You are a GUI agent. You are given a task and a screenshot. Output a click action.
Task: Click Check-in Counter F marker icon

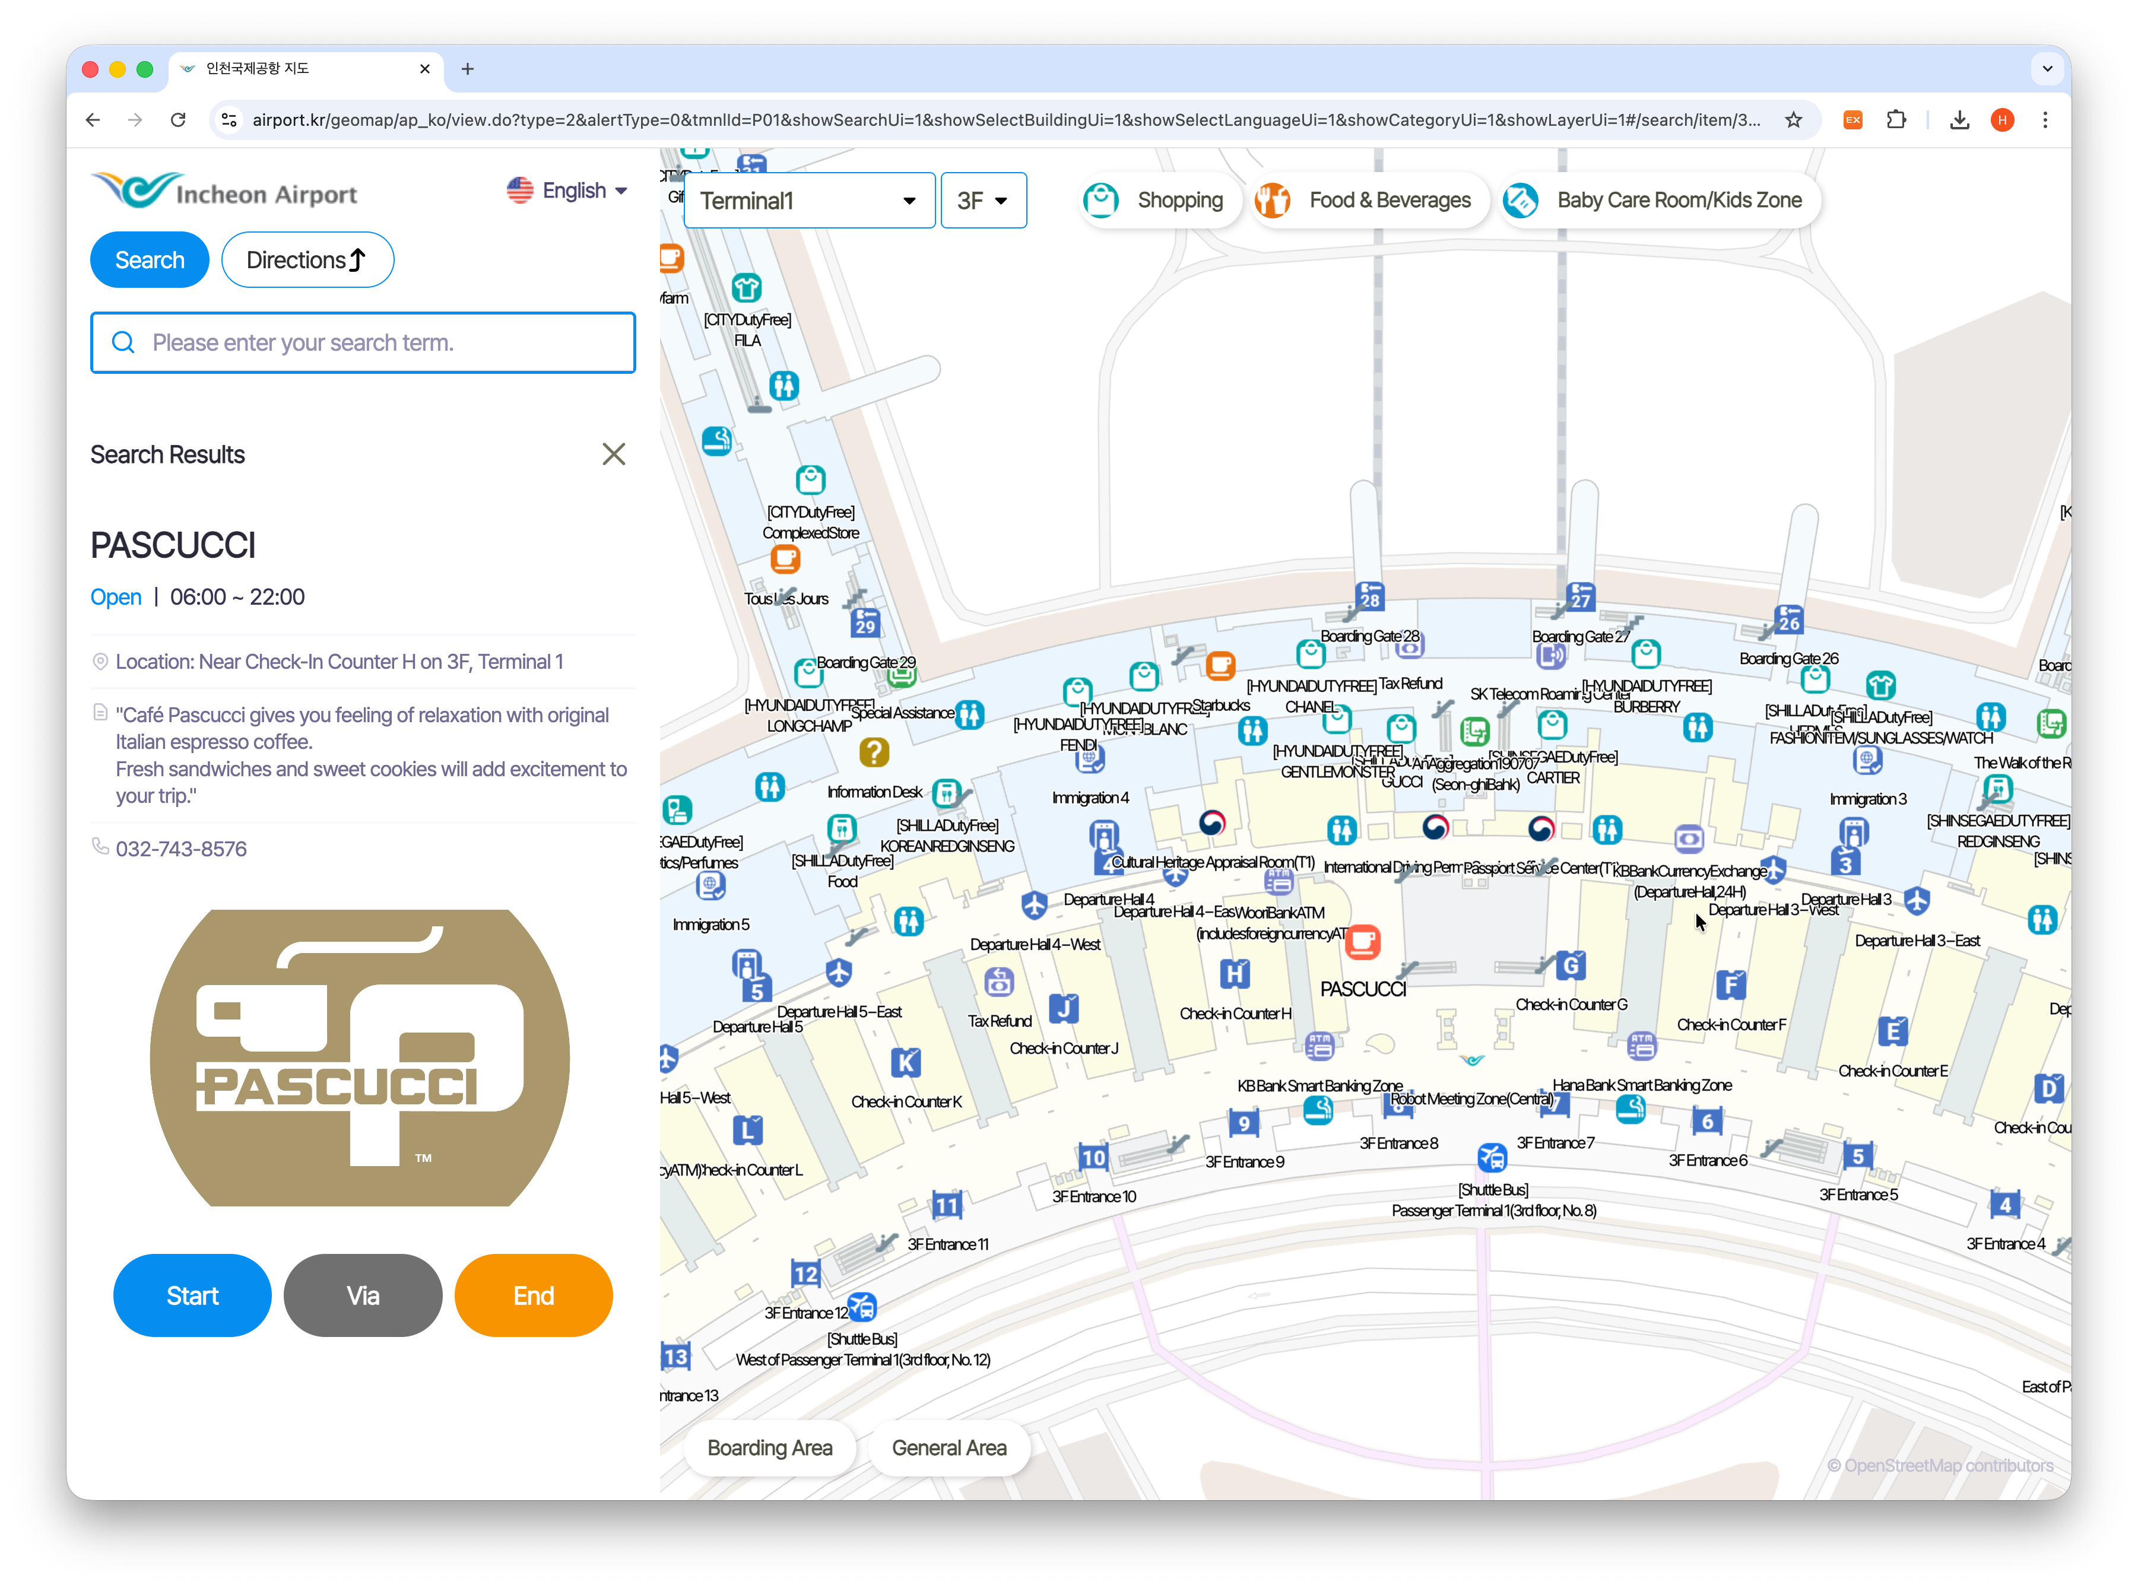tap(1730, 985)
